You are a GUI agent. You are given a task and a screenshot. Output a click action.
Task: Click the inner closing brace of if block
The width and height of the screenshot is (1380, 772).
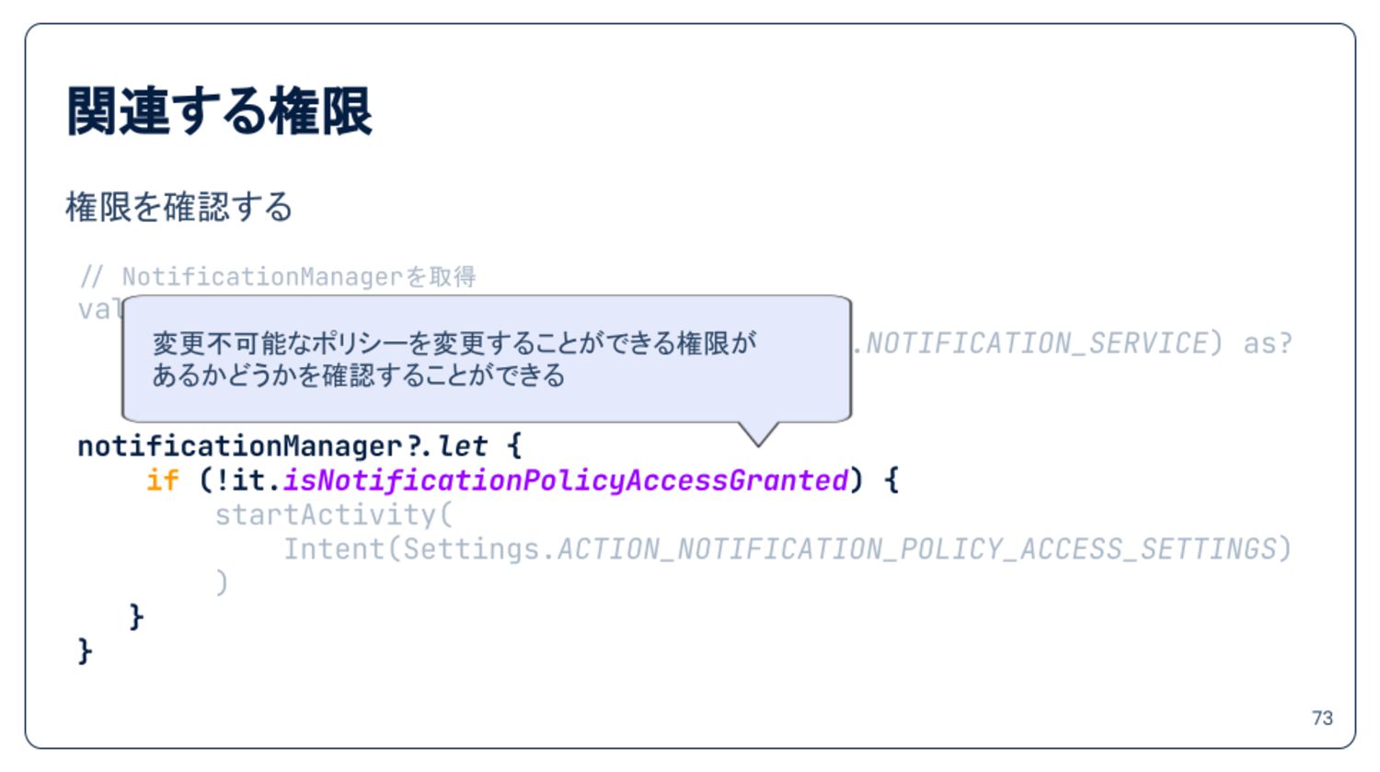tap(136, 616)
